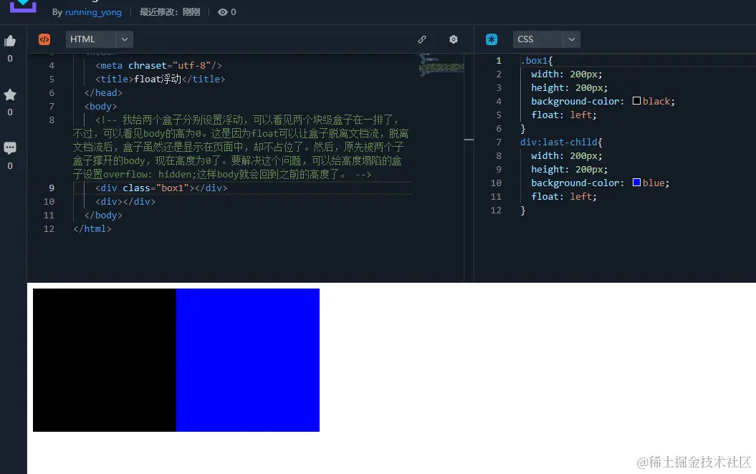The width and height of the screenshot is (756, 474).
Task: Click the orange HTML panel icon
Action: (x=44, y=39)
